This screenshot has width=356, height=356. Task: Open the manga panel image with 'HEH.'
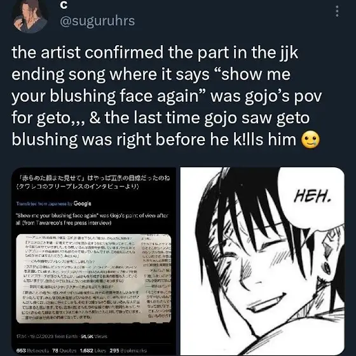point(262,261)
